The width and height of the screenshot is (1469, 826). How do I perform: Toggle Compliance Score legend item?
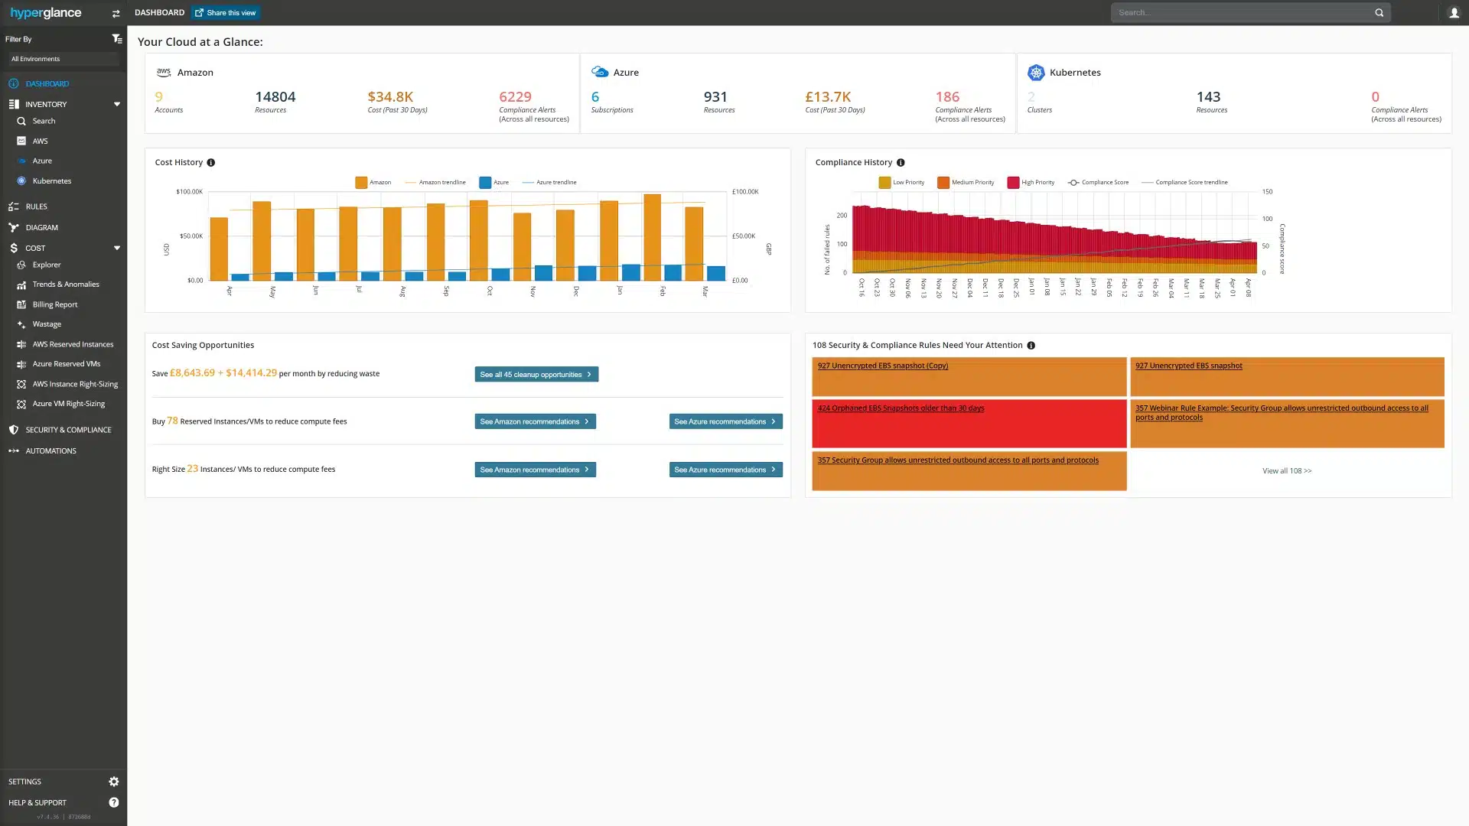1099,182
